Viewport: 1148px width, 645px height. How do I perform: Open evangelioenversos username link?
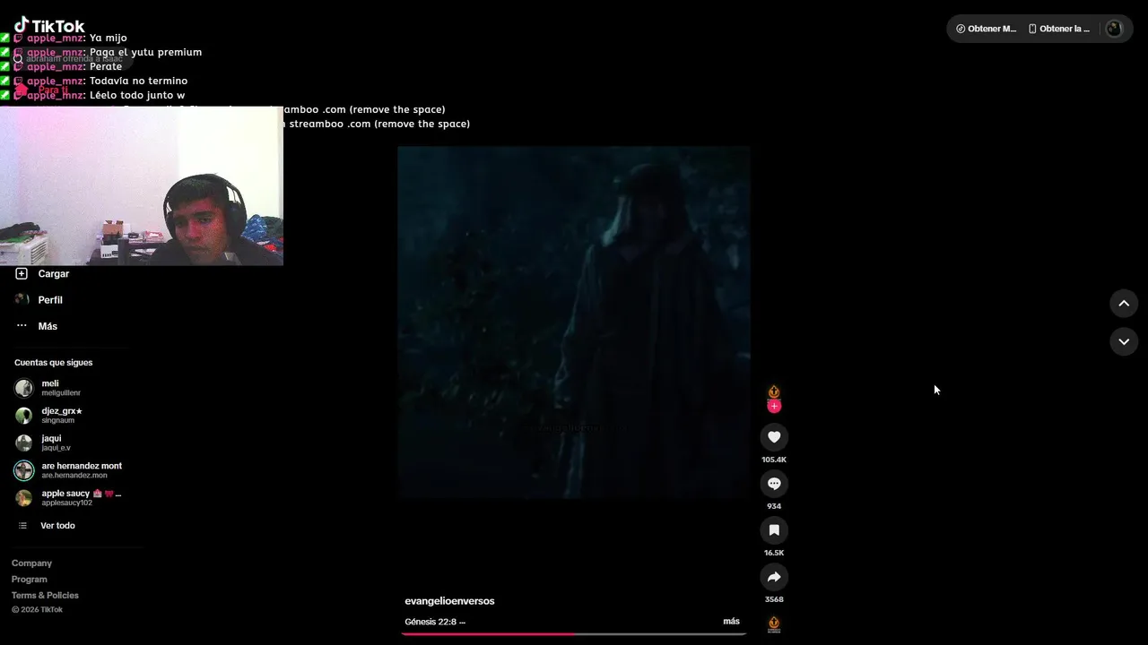(x=449, y=601)
